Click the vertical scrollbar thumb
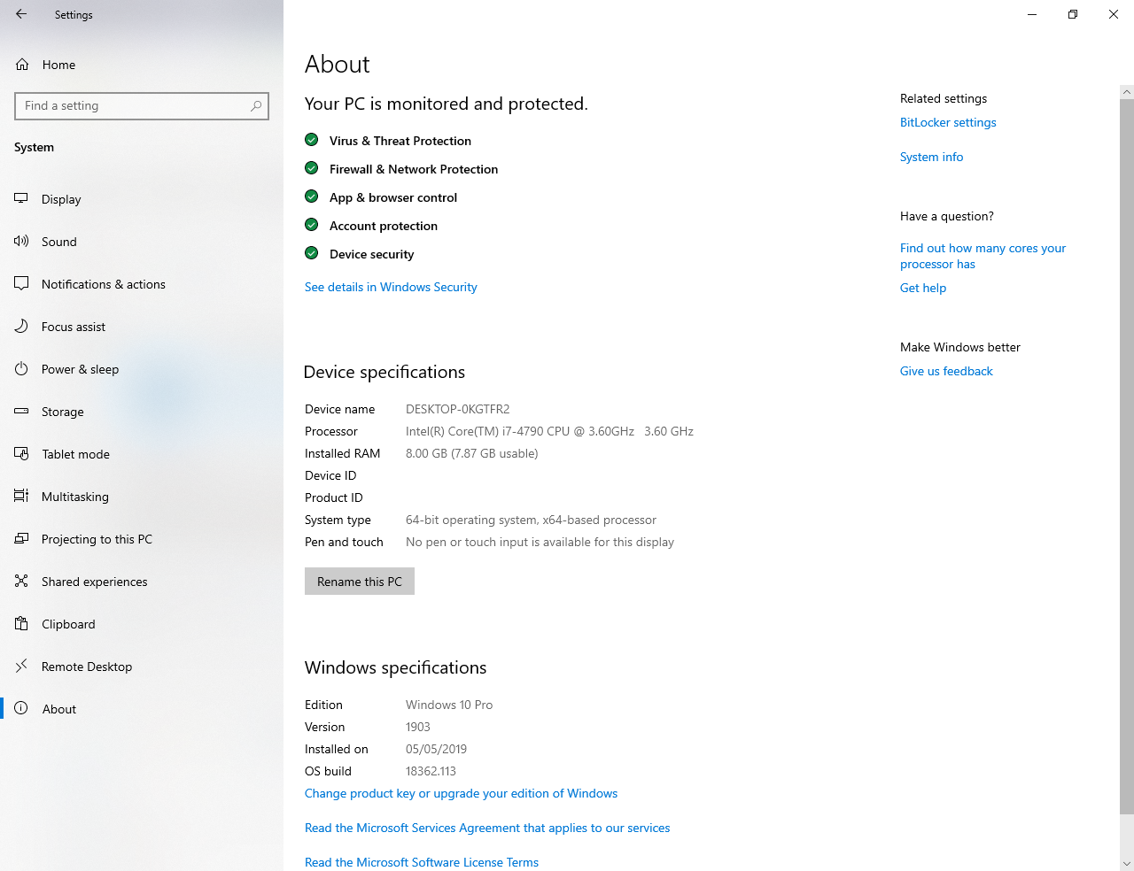Viewport: 1134px width, 871px height. 1127,456
